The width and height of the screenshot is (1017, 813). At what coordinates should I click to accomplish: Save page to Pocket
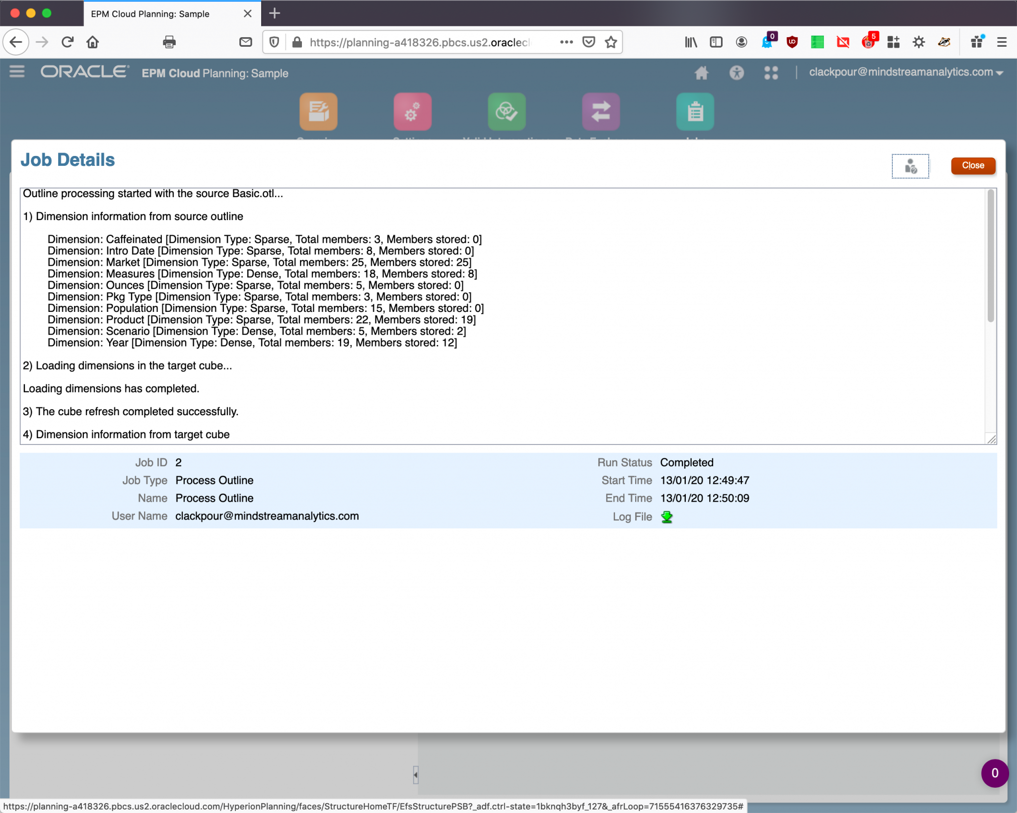(x=588, y=42)
